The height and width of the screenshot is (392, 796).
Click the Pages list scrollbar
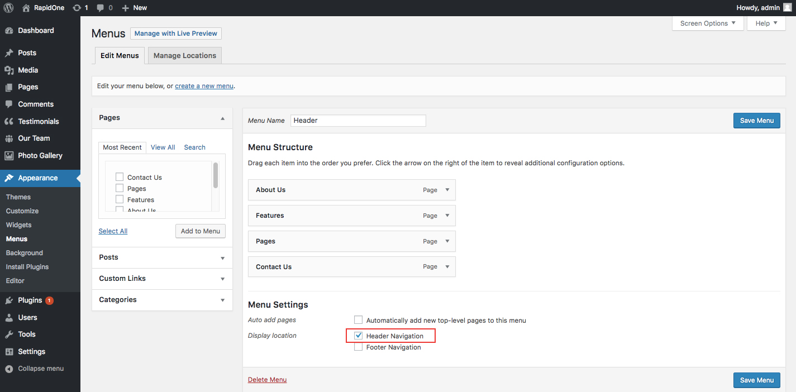point(216,175)
